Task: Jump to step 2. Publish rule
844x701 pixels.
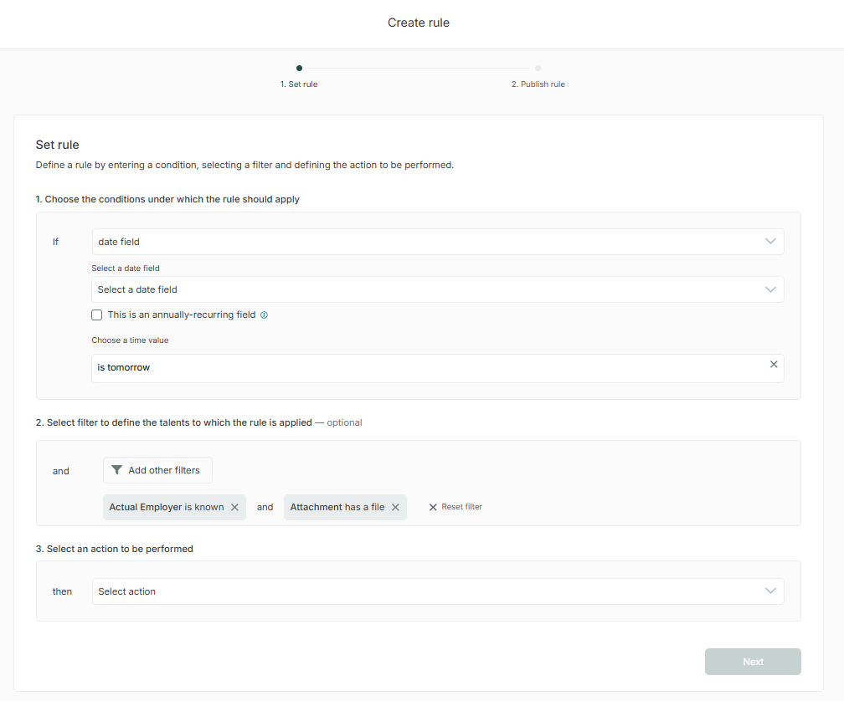Action: (538, 84)
